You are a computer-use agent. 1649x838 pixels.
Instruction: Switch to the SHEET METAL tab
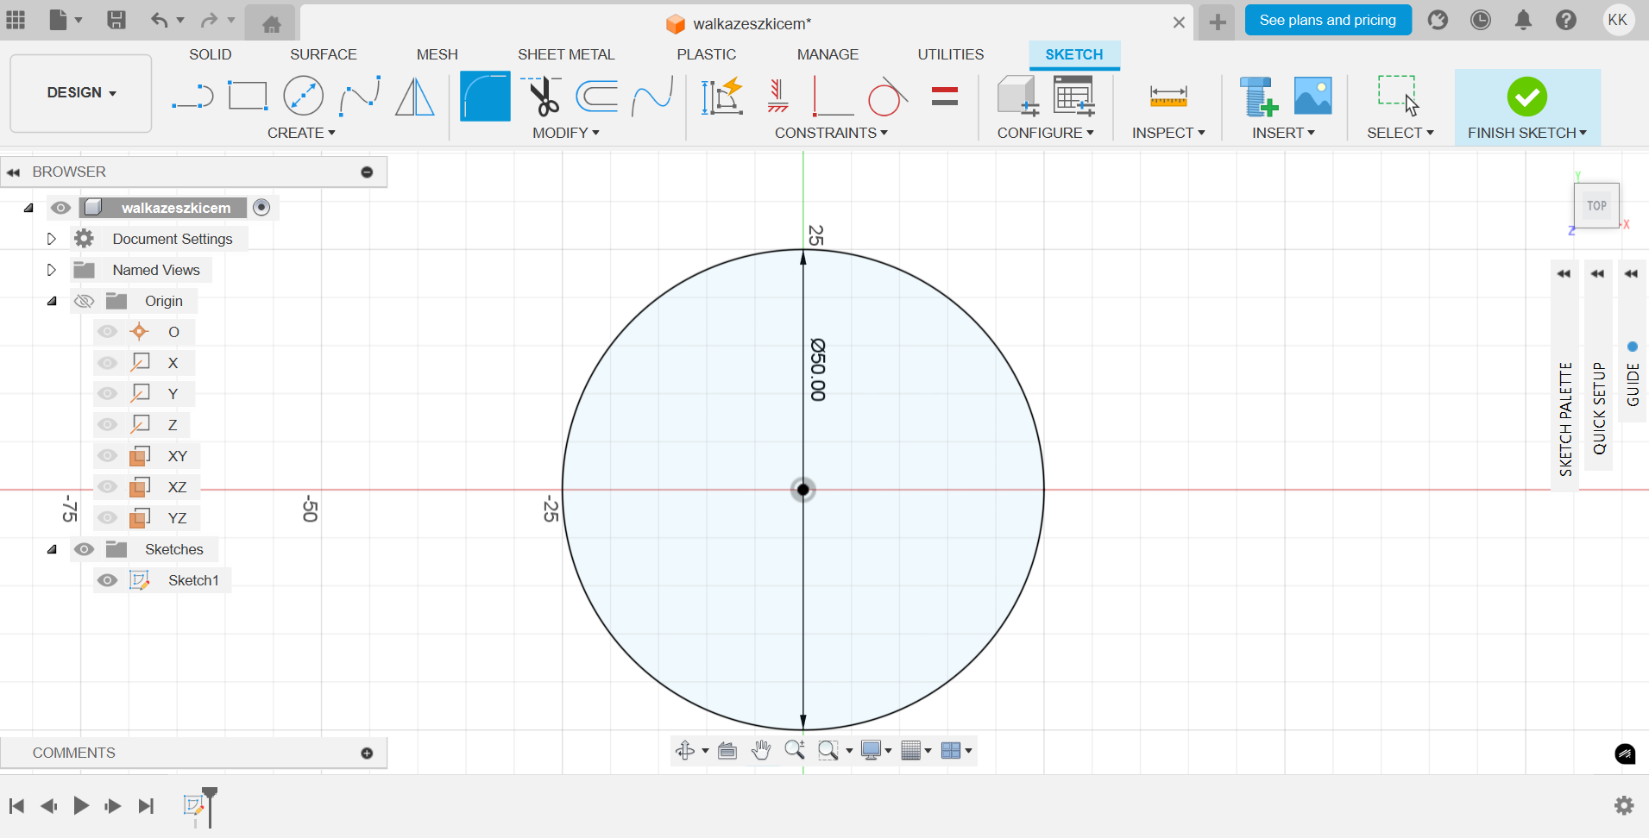click(566, 54)
